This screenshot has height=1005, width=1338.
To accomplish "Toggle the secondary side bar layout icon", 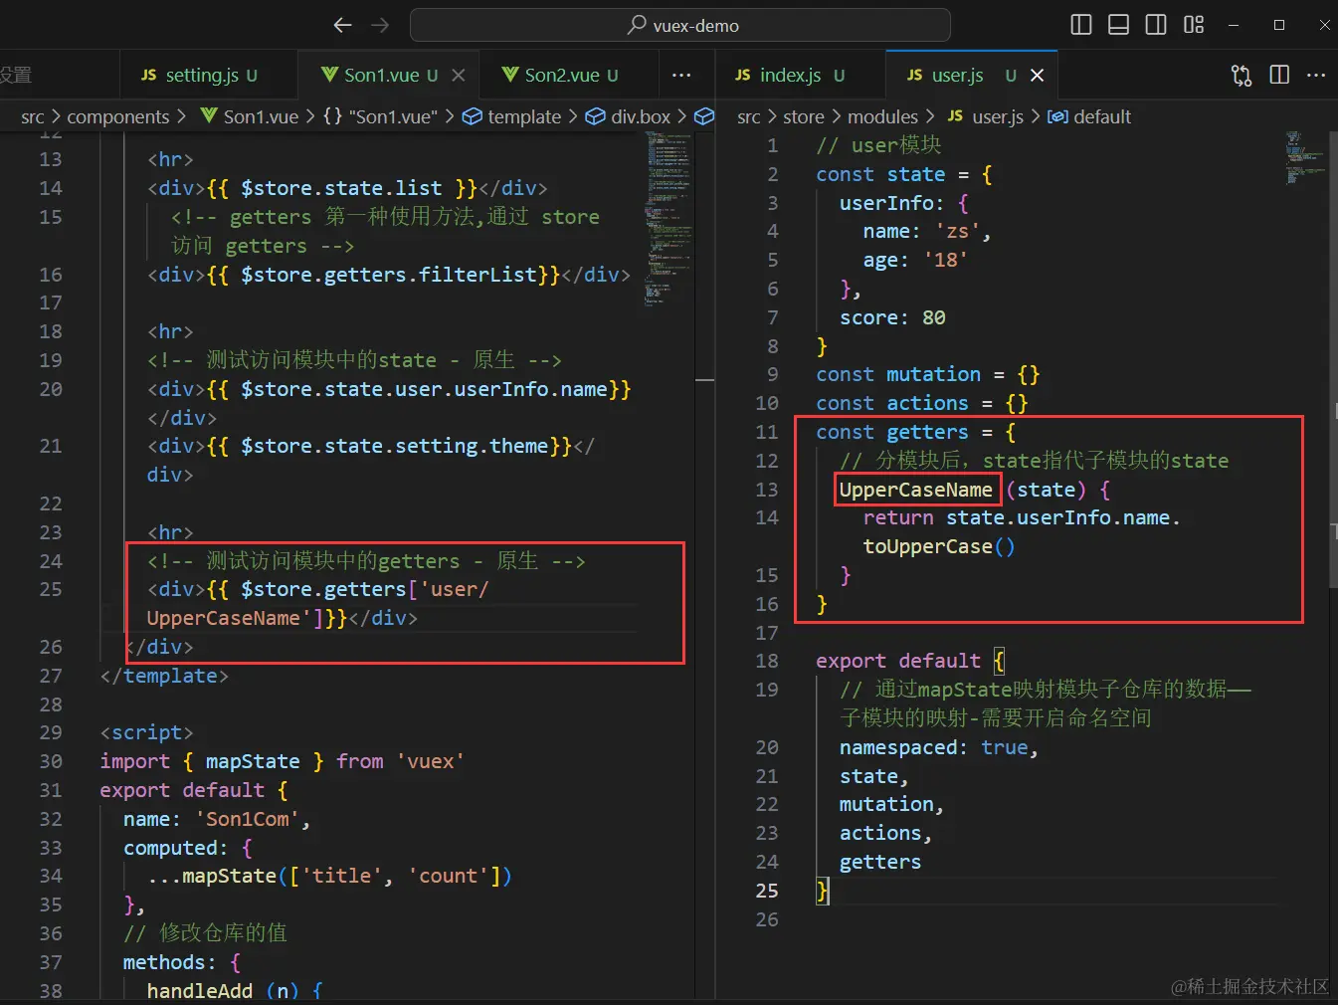I will [1156, 25].
